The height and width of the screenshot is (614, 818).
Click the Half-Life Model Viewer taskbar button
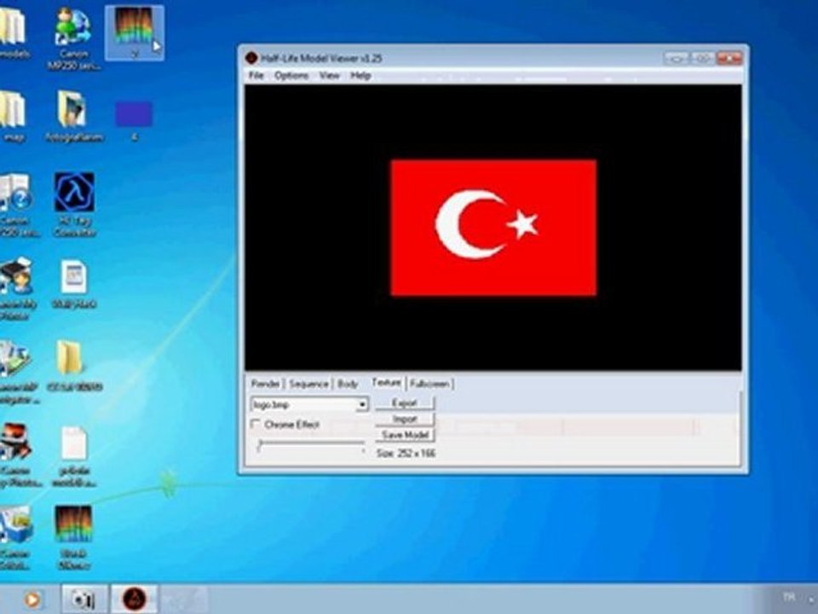click(x=134, y=599)
